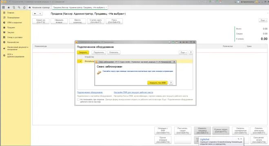Switch to the Продажа (Кассир: Администратор) tab
269x146 pixels.
[79, 7]
